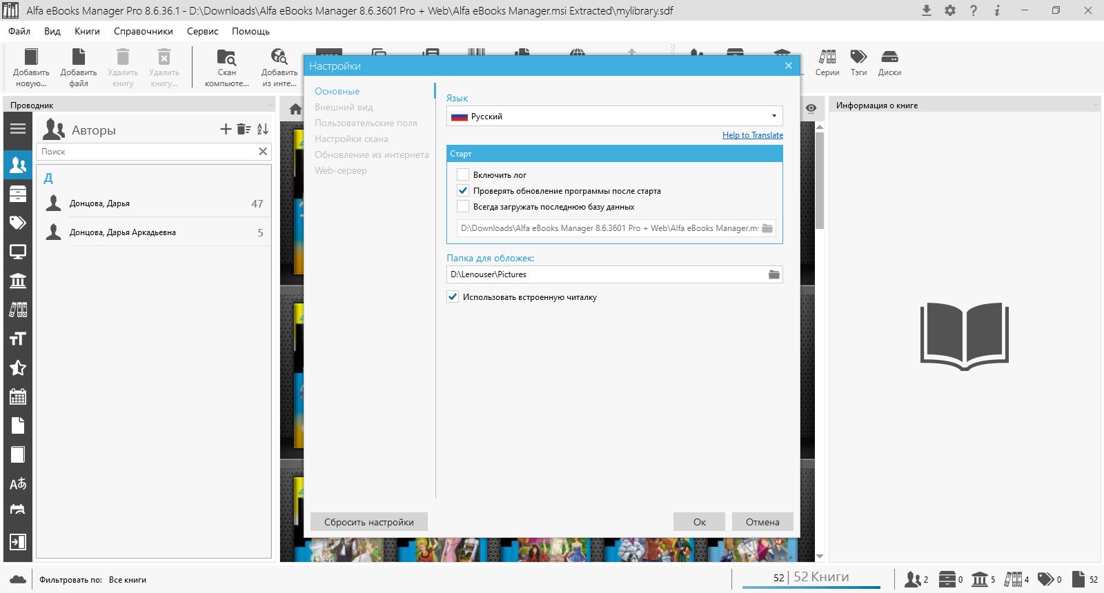
Task: Click the settings gear in title bar
Action: tap(950, 10)
